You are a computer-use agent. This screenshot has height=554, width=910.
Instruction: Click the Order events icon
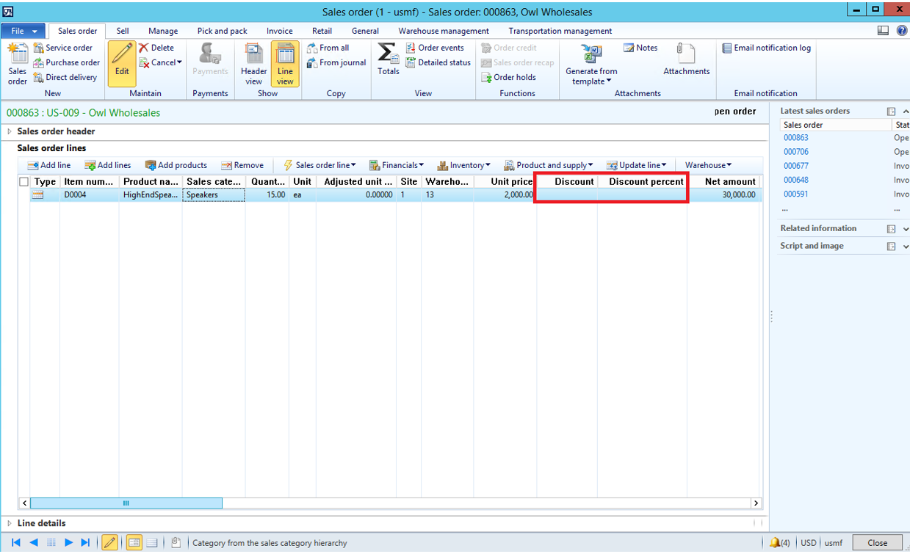(x=411, y=48)
